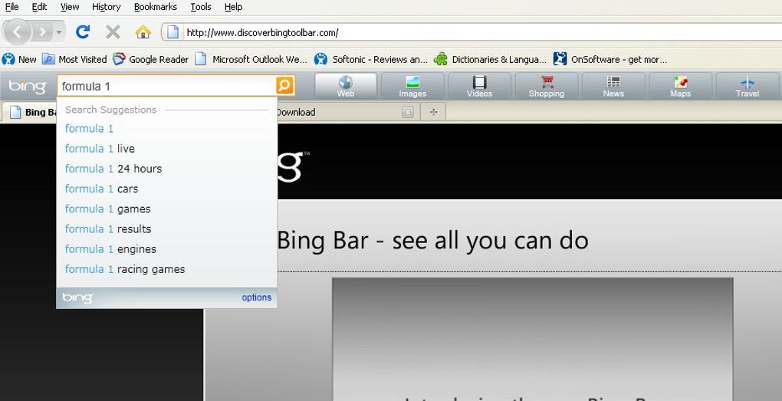Screen dimensions: 782x401
Task: Click the Bing logo in suggestions footer
Action: (77, 297)
